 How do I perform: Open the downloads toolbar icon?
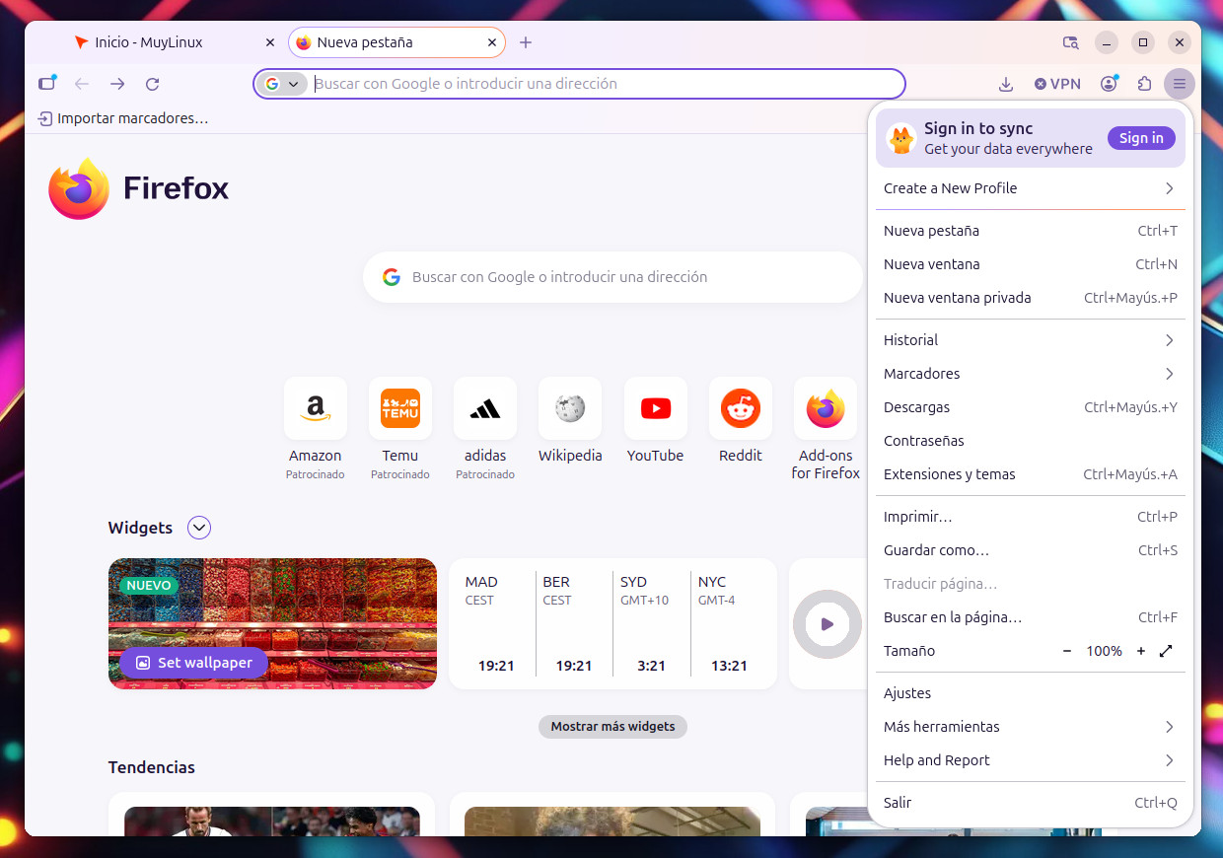pos(1006,84)
